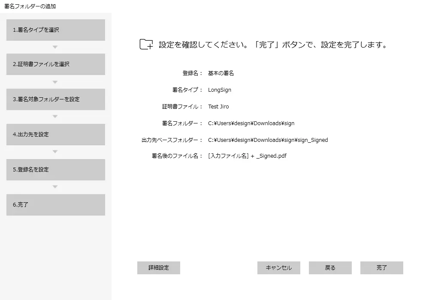The width and height of the screenshot is (429, 300).
Task: Click the arrow below step 2 証明書ファイルを選択
Action: (x=55, y=82)
